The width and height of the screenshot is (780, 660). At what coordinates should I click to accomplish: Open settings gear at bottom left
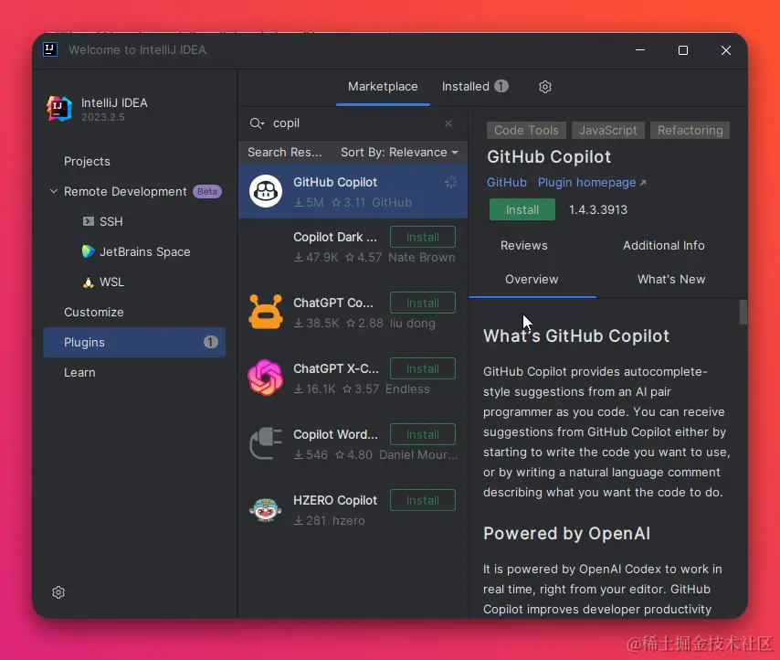[x=58, y=592]
